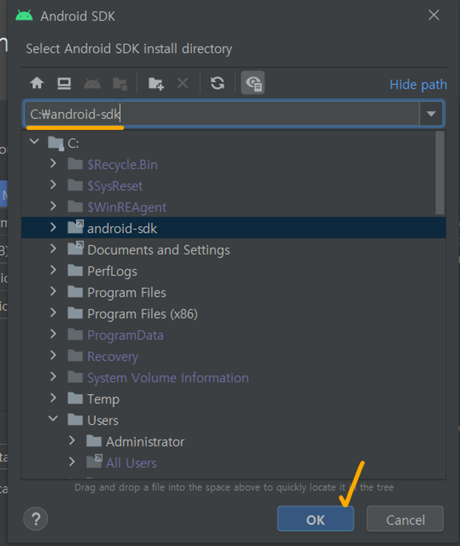Screen dimensions: 460x546
Task: Select the Users tree row
Action: pos(234,420)
